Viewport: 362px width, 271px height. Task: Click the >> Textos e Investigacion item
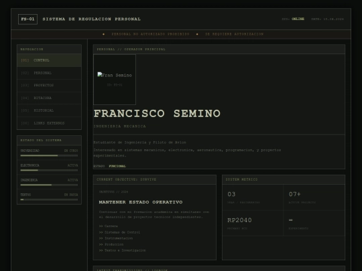pos(123,250)
